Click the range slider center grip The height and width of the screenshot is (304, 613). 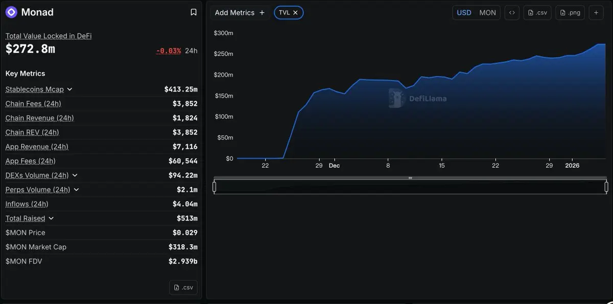click(410, 178)
